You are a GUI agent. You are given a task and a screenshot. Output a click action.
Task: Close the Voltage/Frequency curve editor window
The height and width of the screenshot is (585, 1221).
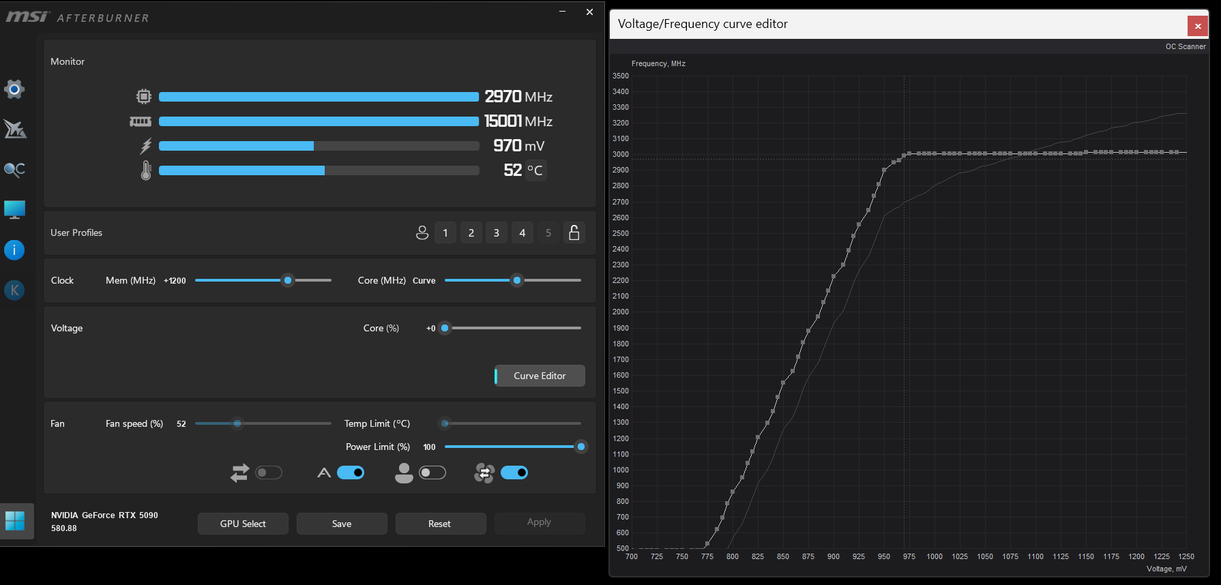(x=1198, y=26)
